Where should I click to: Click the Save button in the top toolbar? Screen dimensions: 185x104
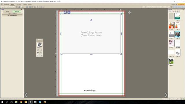pyautogui.click(x=174, y=7)
